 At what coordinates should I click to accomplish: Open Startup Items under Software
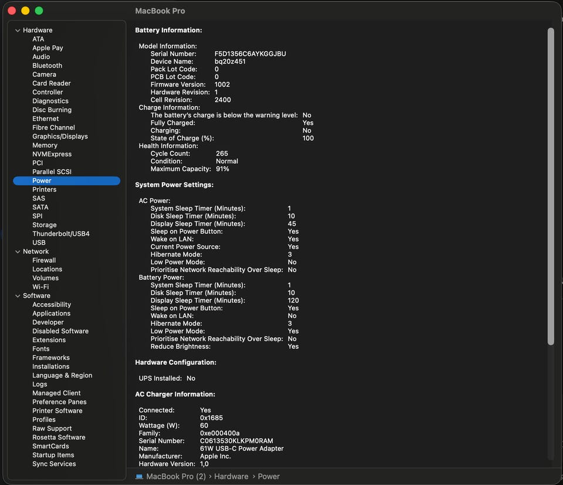(x=53, y=455)
